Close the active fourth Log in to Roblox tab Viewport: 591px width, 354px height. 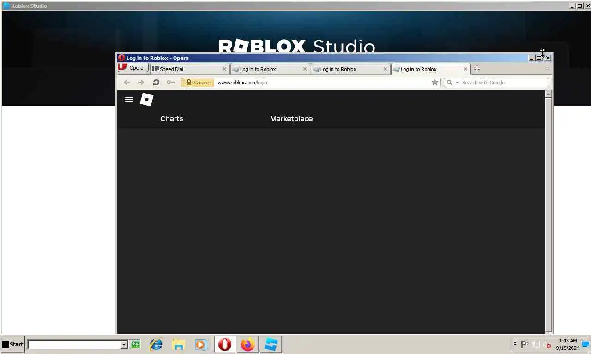pyautogui.click(x=465, y=69)
